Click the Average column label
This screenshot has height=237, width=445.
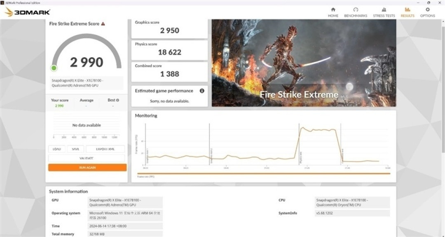click(87, 100)
